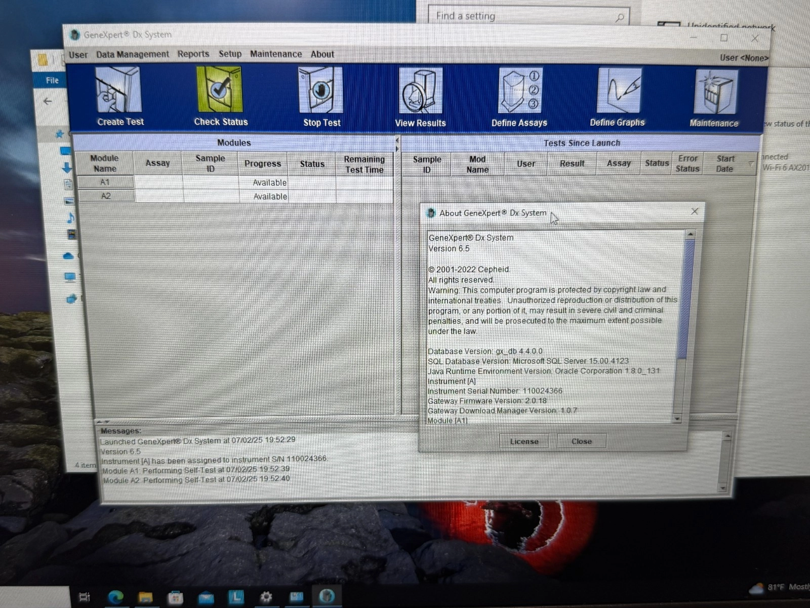The width and height of the screenshot is (810, 608).
Task: Open the Maintenance toolbar icon
Action: (714, 98)
